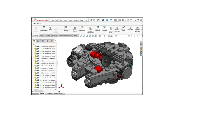Open the Move Component dropdown arrow
Screen dimensions: 212x119
coord(82,33)
